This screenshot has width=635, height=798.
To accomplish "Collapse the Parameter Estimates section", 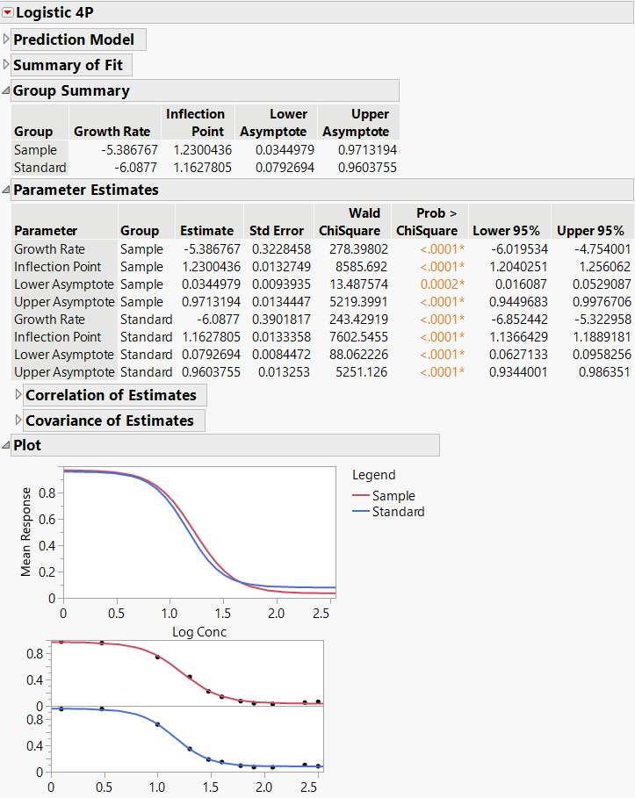I will click(x=7, y=190).
